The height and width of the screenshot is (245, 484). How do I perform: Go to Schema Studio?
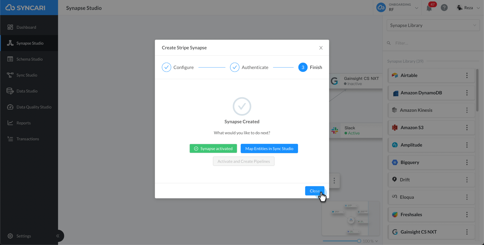29,59
